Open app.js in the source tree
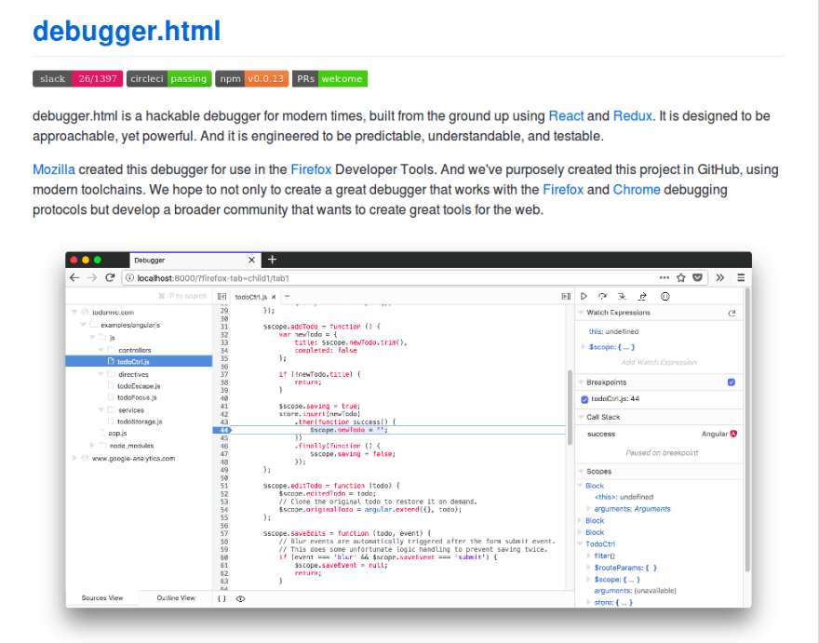The height and width of the screenshot is (643, 819). (x=117, y=433)
